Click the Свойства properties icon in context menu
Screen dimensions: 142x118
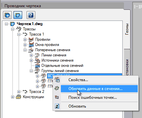pyautogui.click(x=57, y=80)
